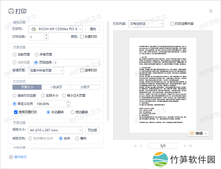Increase print copies with up arrow

click(46, 35)
